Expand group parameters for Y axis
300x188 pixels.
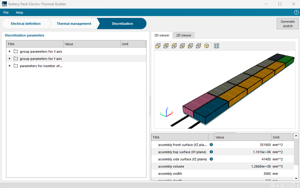pyautogui.click(x=10, y=59)
